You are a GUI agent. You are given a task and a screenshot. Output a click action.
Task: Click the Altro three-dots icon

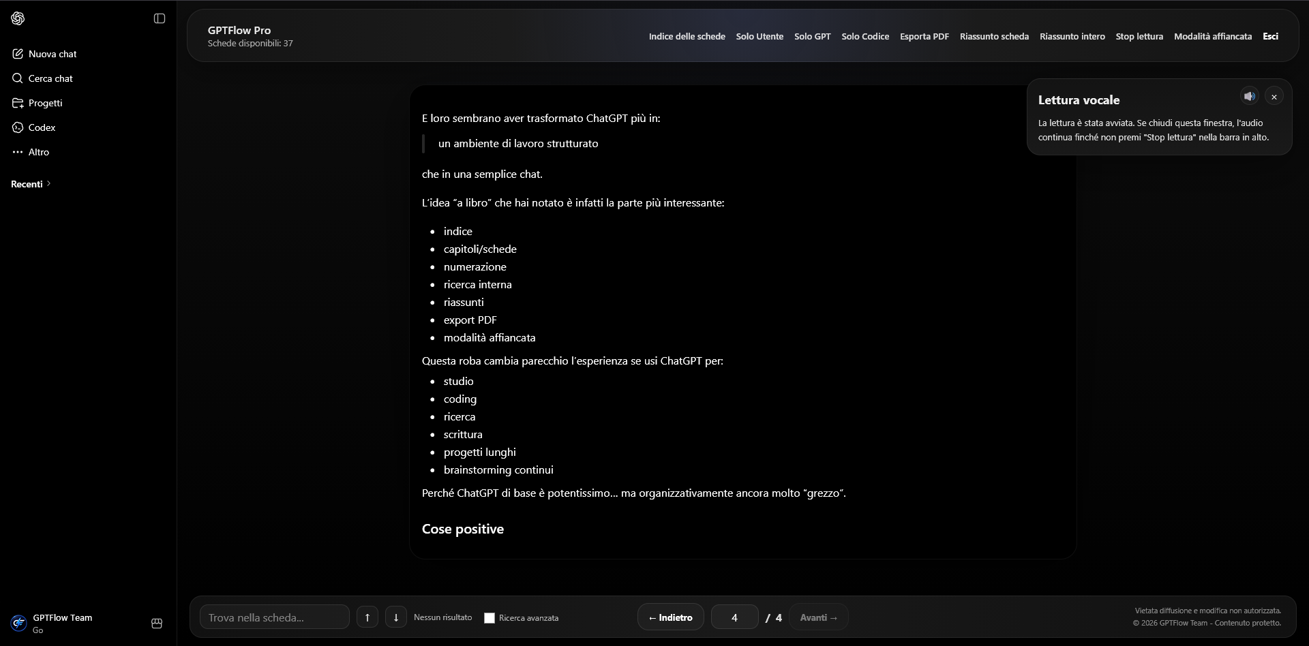18,152
